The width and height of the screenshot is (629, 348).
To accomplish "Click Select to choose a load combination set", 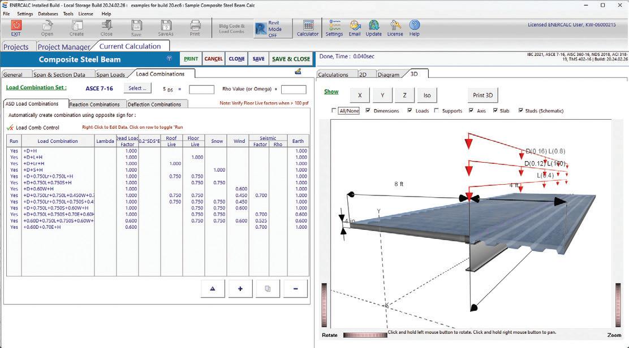I will tap(137, 89).
